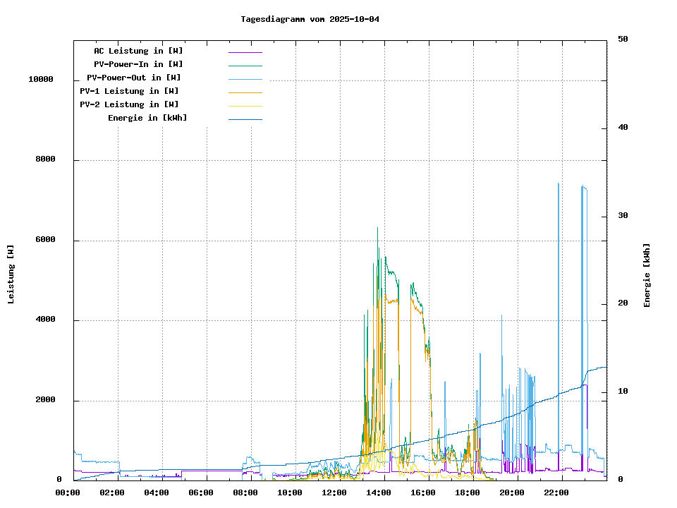
Task: Select the 14:00 time axis tick label
Action: click(379, 492)
